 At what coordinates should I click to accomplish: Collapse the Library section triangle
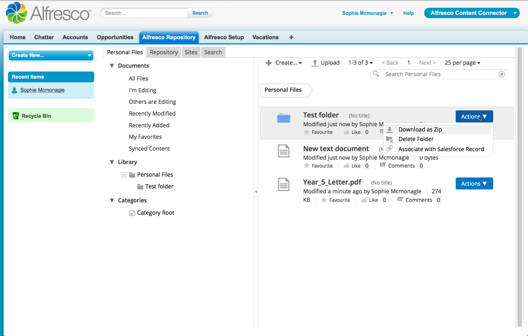point(112,162)
